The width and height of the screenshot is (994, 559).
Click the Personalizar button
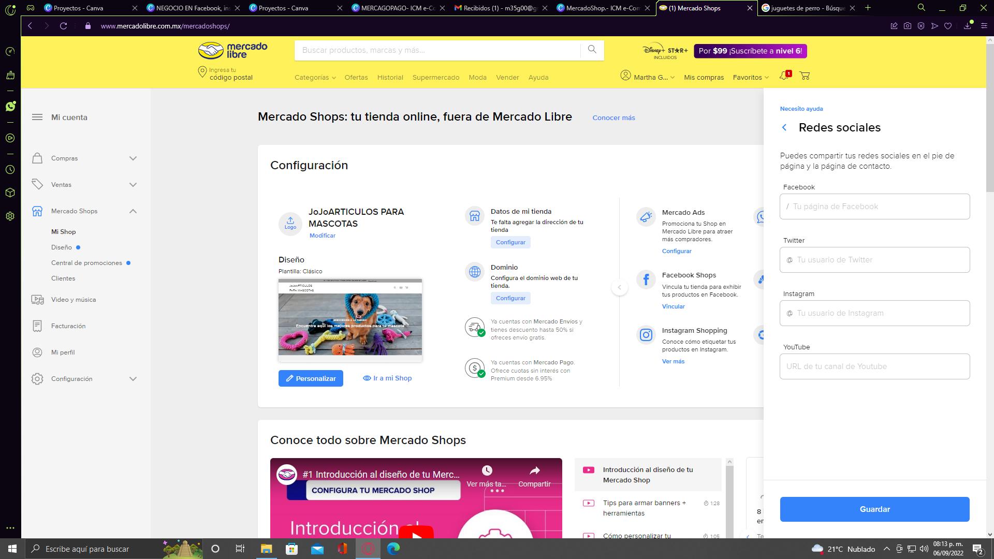[x=311, y=378]
